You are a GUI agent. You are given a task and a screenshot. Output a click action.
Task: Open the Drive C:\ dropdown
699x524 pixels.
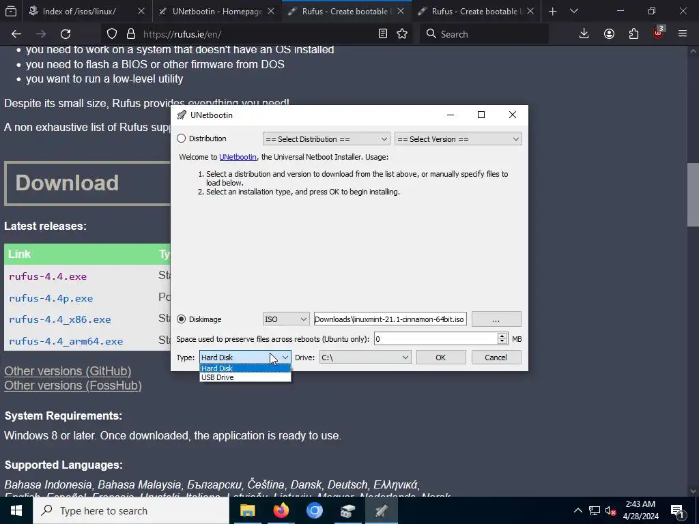(365, 358)
